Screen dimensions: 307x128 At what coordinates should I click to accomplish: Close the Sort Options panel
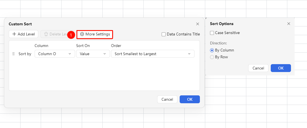[x=289, y=24]
